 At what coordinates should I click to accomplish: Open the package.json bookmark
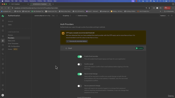(105, 11)
